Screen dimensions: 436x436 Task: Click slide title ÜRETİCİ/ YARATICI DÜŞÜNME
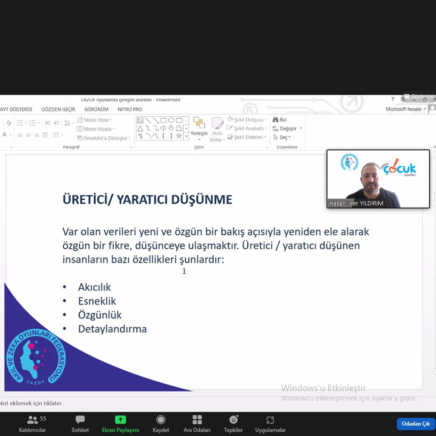coord(147,199)
